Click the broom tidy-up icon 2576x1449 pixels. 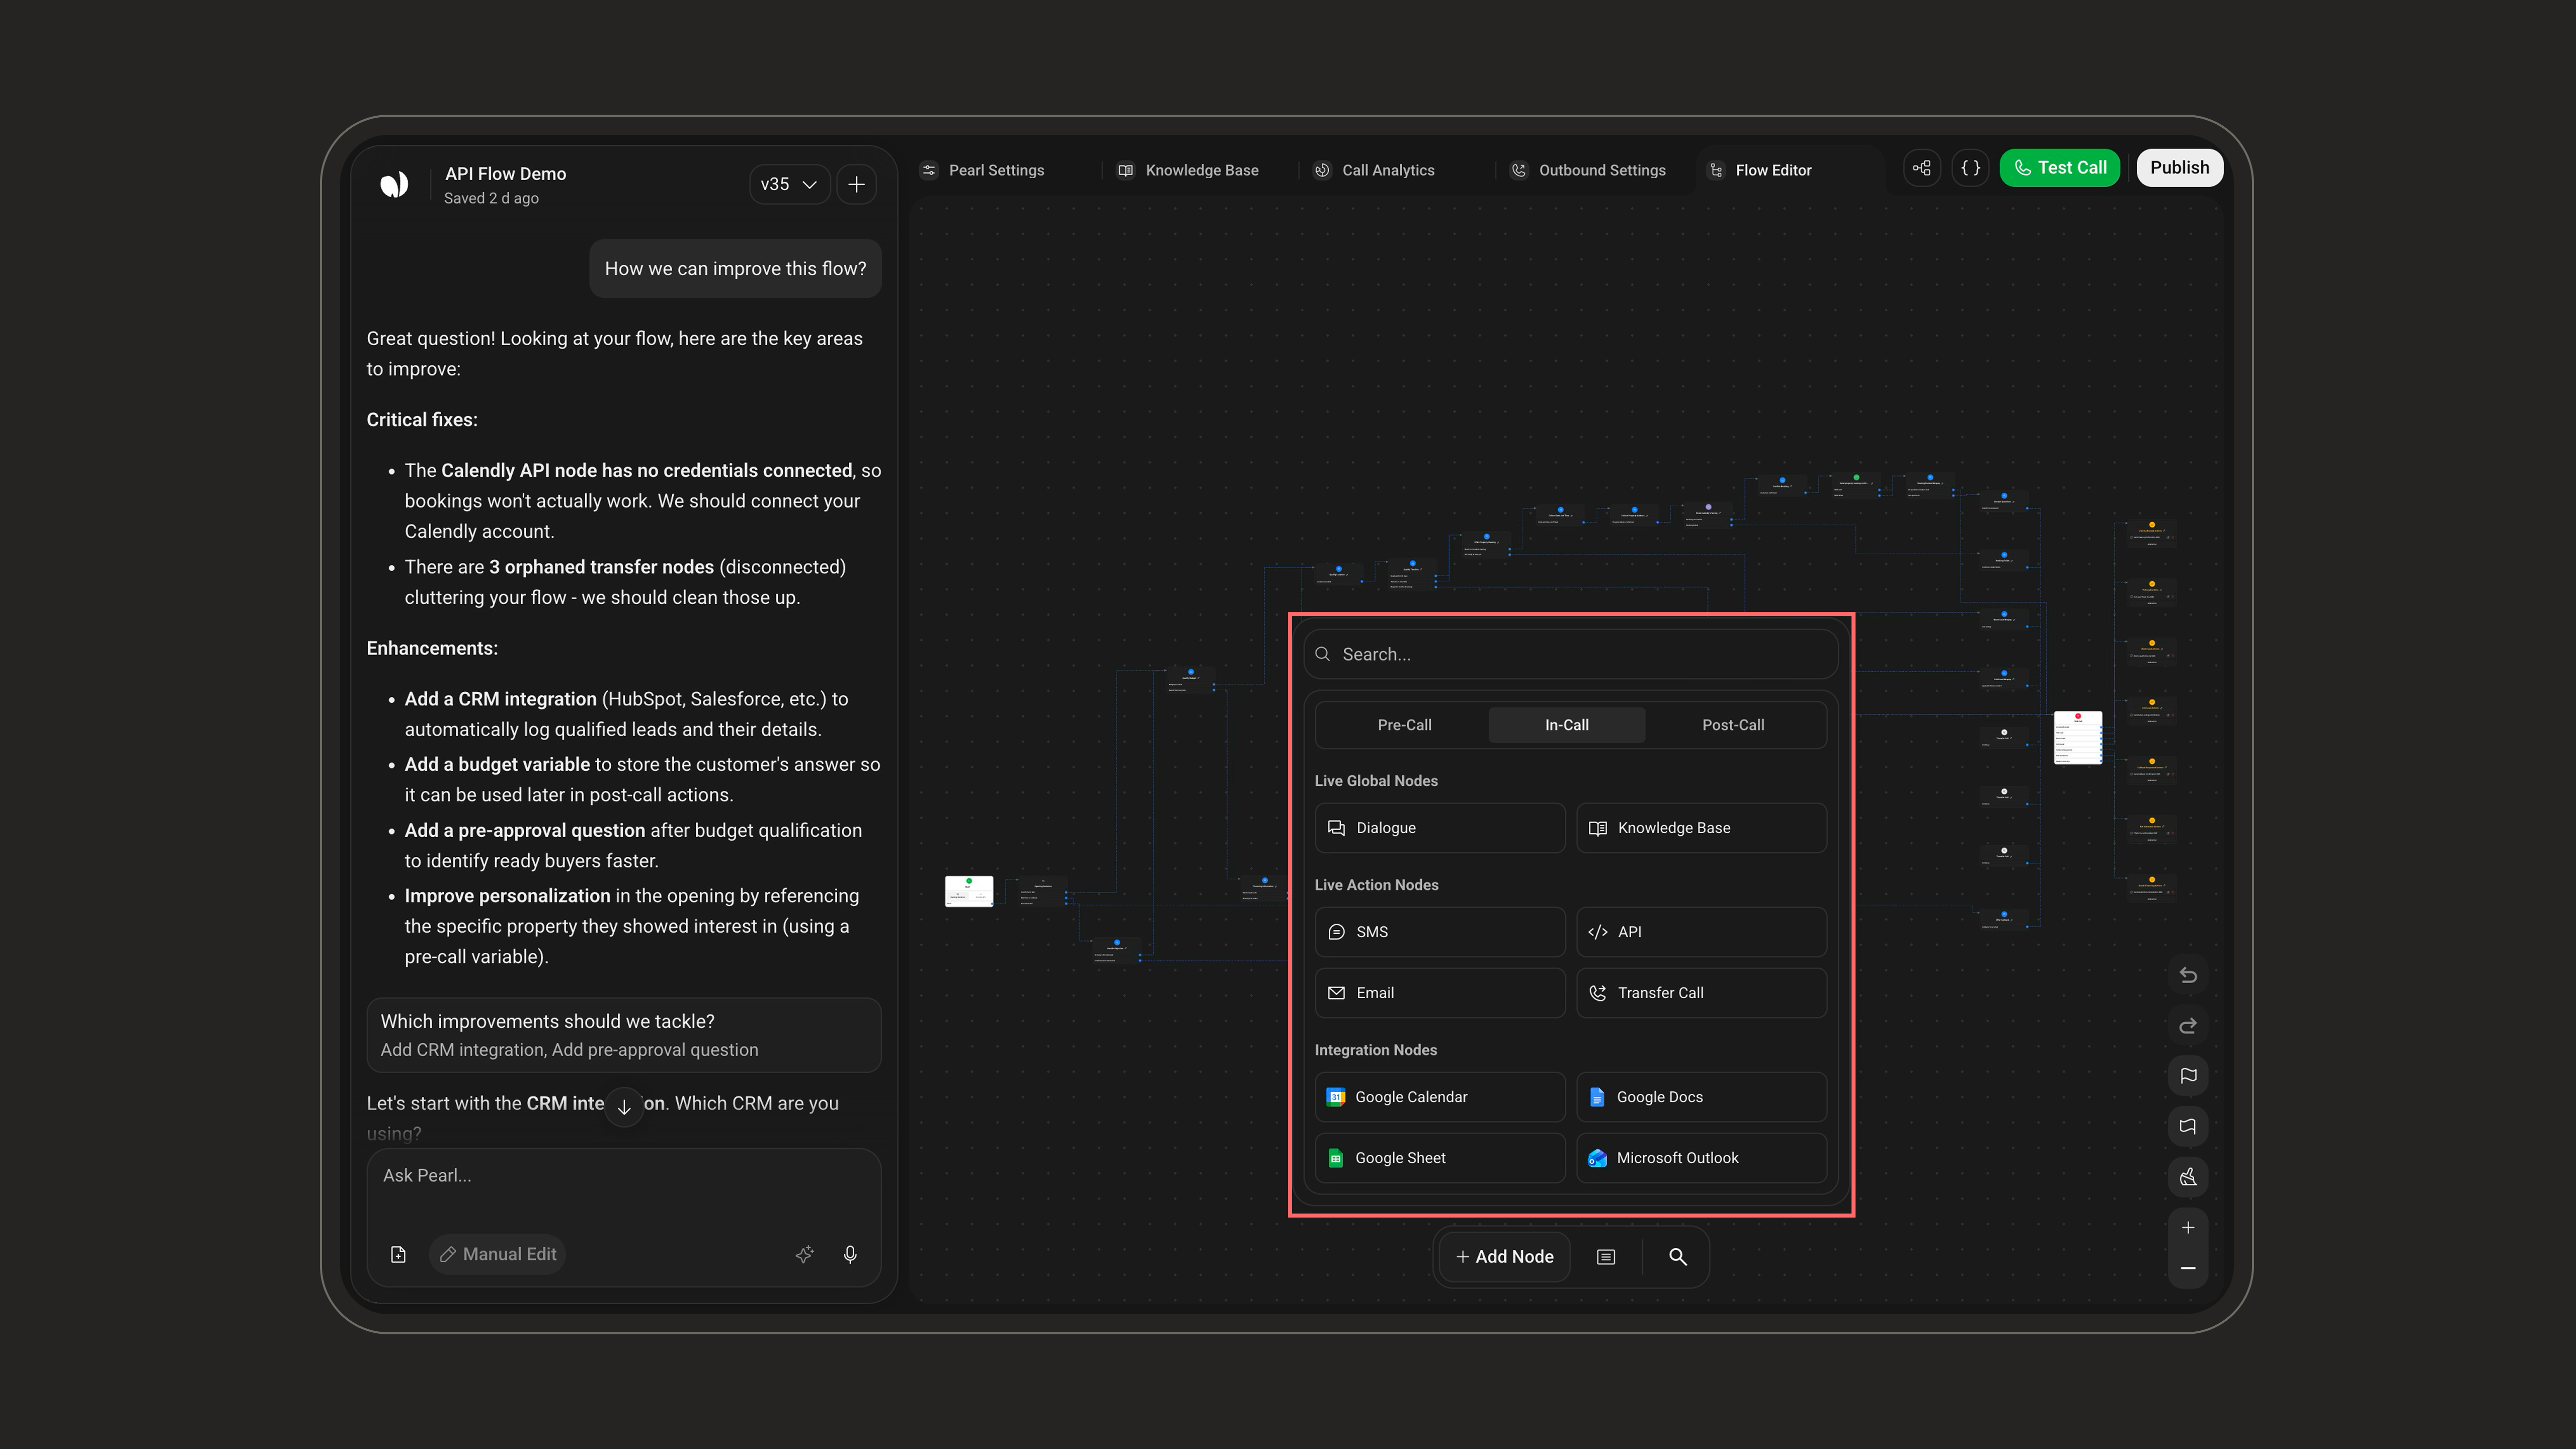click(2188, 1177)
